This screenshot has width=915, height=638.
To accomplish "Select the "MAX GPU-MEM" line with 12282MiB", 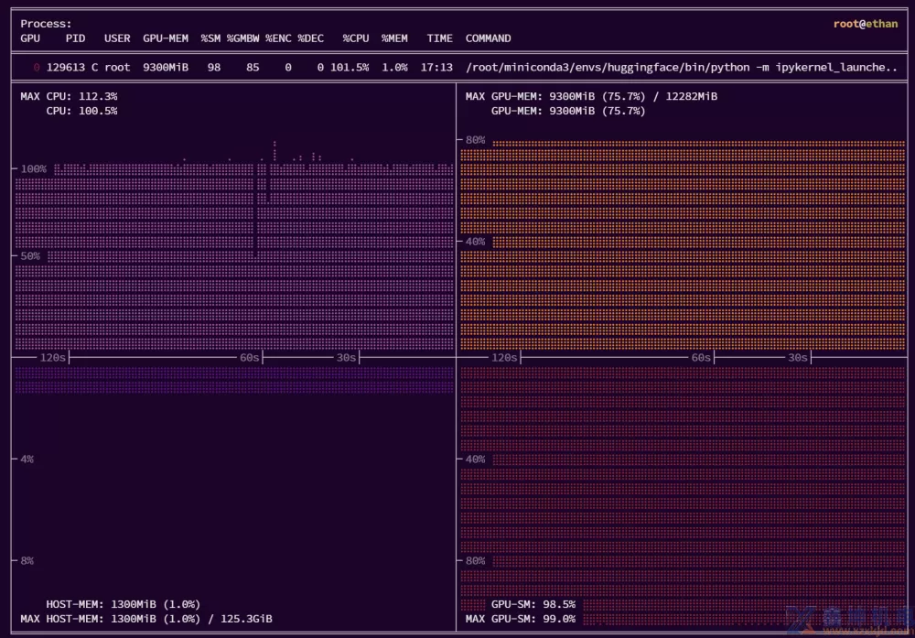I will click(x=591, y=96).
